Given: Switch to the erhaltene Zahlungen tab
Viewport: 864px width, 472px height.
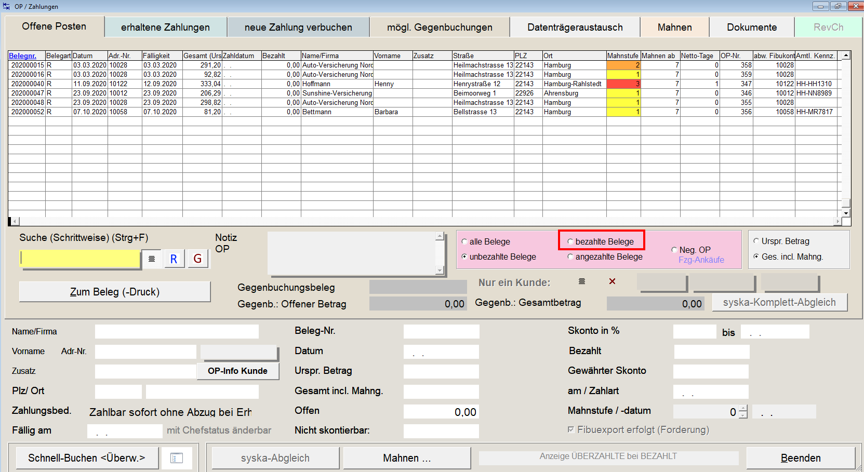Looking at the screenshot, I should tap(165, 27).
